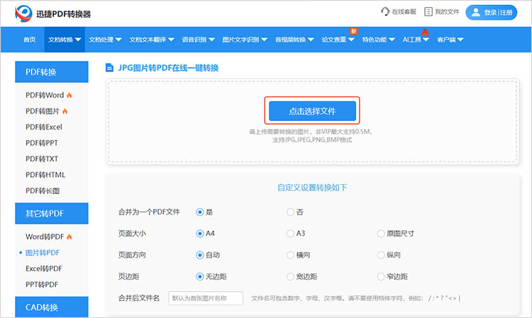Click the 迅捷PDF转换器 logo icon

tap(24, 13)
